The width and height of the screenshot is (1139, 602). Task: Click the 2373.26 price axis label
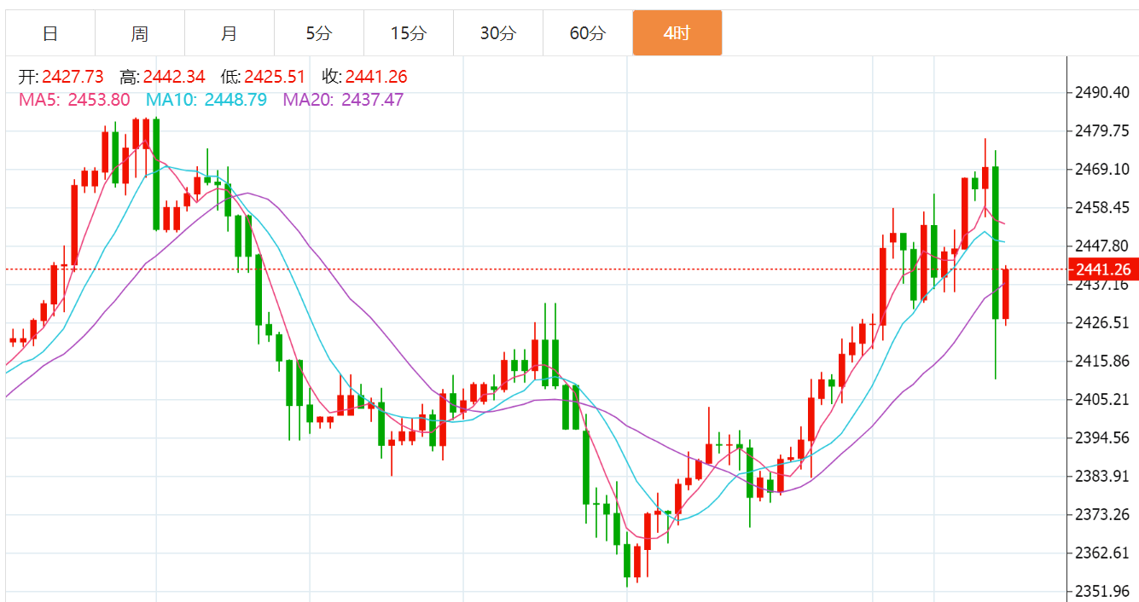1102,514
